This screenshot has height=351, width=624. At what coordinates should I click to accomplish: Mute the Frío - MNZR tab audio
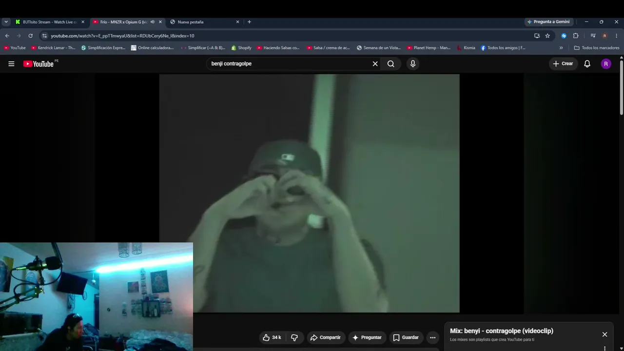pyautogui.click(x=152, y=22)
